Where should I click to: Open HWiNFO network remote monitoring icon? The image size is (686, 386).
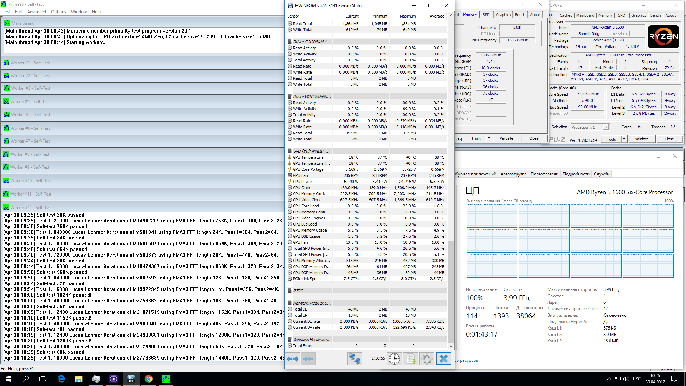pyautogui.click(x=354, y=359)
